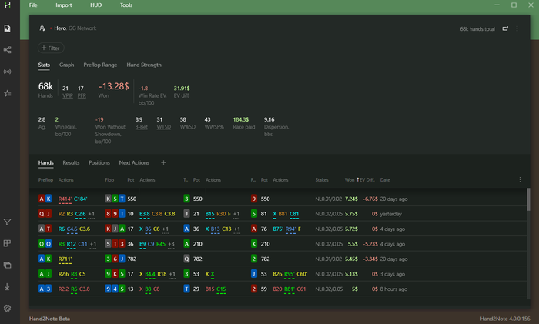Click the Hand2Note 4.0.0.156 version text

(x=505, y=319)
